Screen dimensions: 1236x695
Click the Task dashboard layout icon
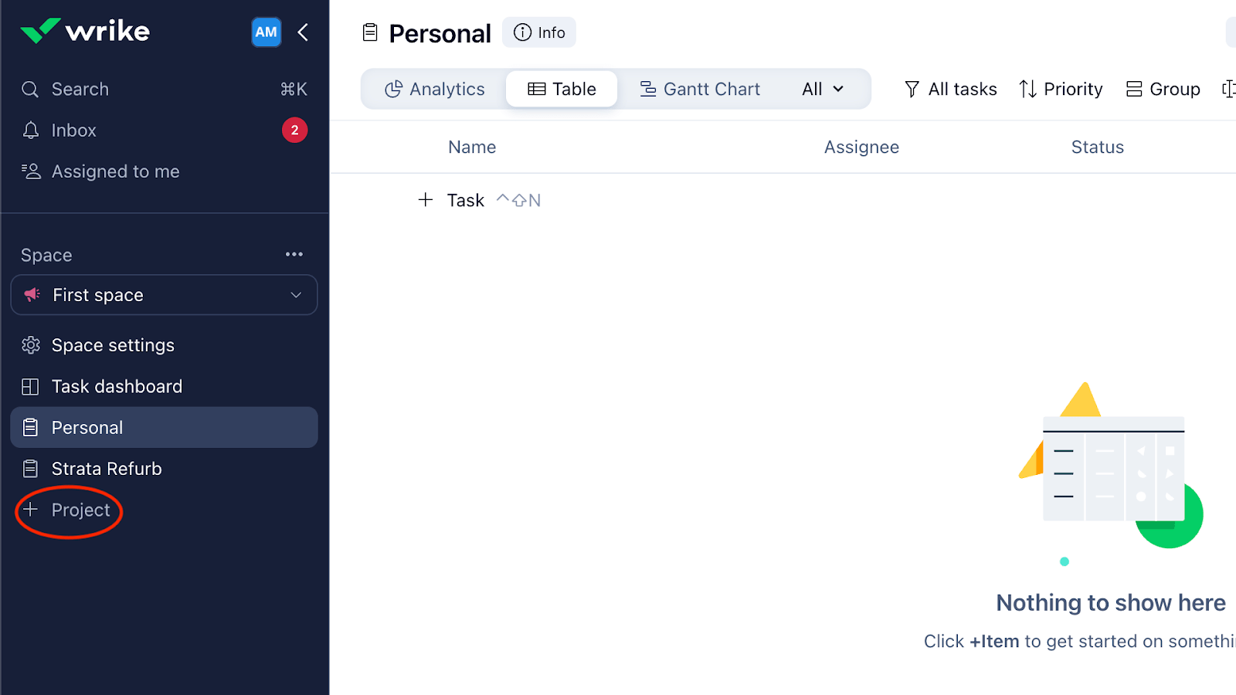tap(30, 387)
